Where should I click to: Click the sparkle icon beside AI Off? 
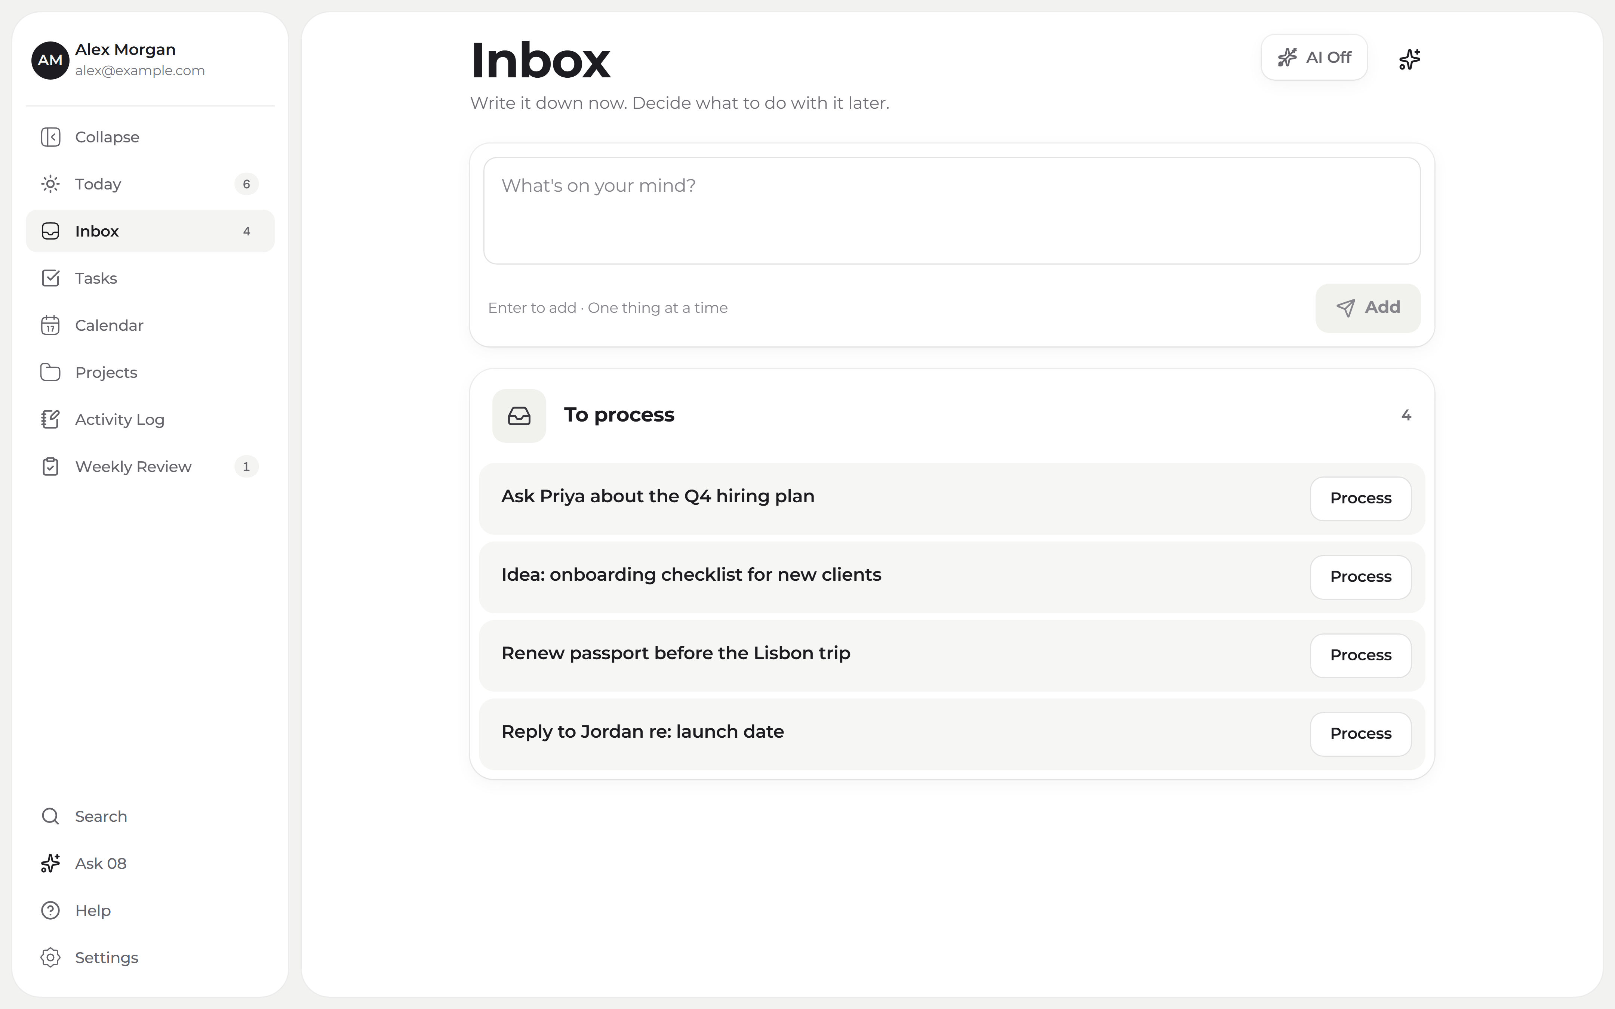click(1409, 59)
